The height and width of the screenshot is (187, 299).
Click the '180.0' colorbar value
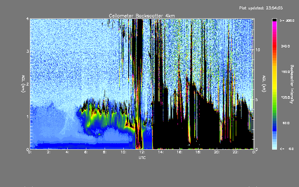point(286,72)
